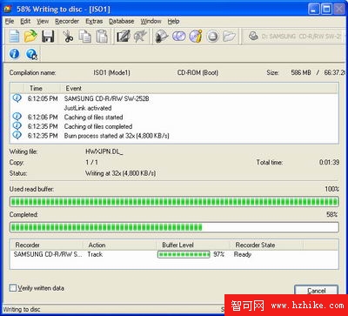
Task: Click the CD-ROM (Boot) label
Action: (x=197, y=72)
